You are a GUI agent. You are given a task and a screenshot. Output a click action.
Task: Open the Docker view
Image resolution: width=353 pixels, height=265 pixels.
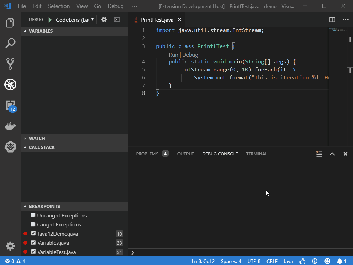click(10, 126)
